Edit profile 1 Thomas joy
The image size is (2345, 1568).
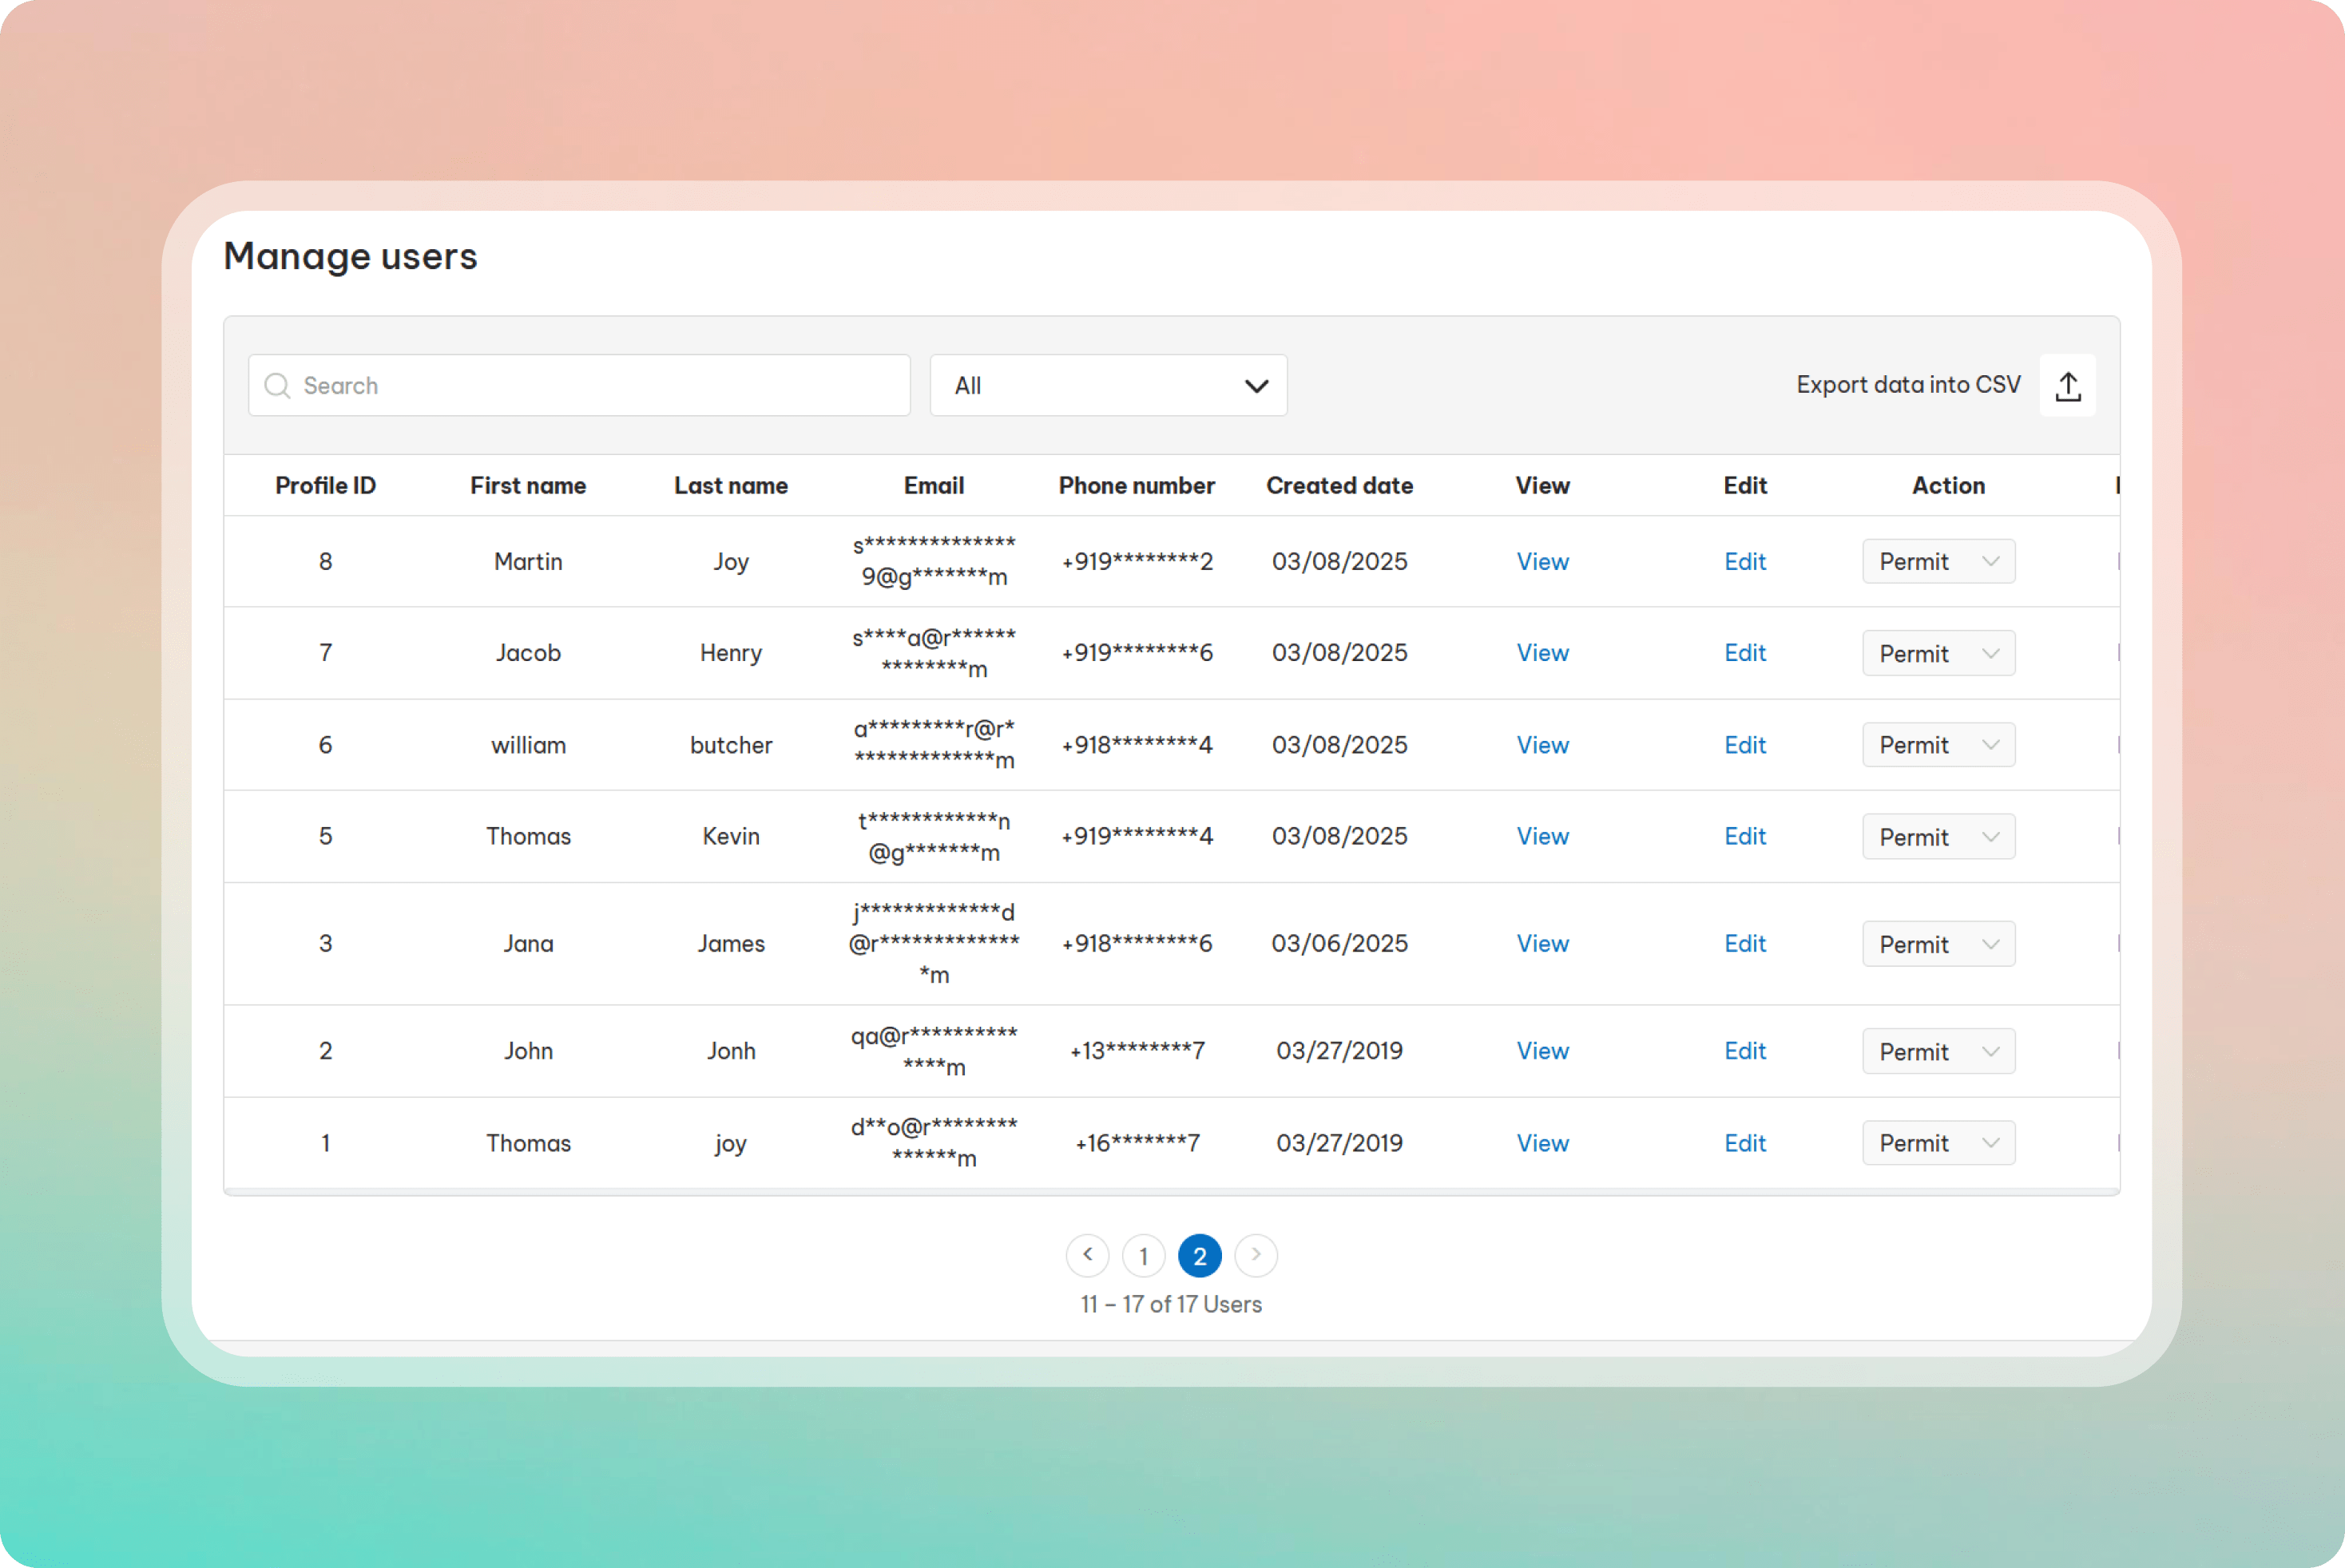click(x=1744, y=1143)
